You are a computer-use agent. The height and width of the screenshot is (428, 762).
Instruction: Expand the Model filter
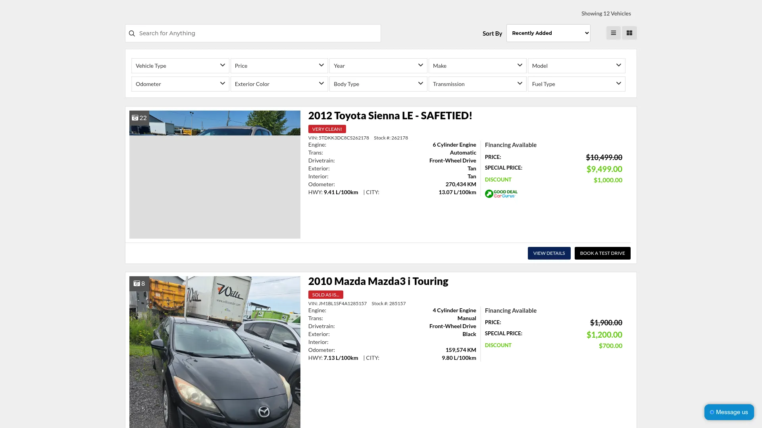(577, 66)
